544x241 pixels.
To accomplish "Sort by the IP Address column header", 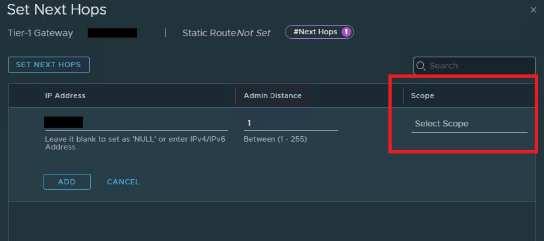I will pyautogui.click(x=65, y=95).
